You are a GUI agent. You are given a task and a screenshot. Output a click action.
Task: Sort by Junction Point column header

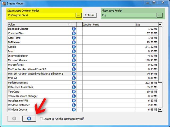click(x=109, y=25)
